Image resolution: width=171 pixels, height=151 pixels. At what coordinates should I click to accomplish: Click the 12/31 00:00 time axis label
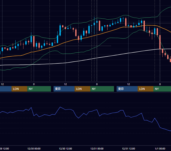click(97, 148)
